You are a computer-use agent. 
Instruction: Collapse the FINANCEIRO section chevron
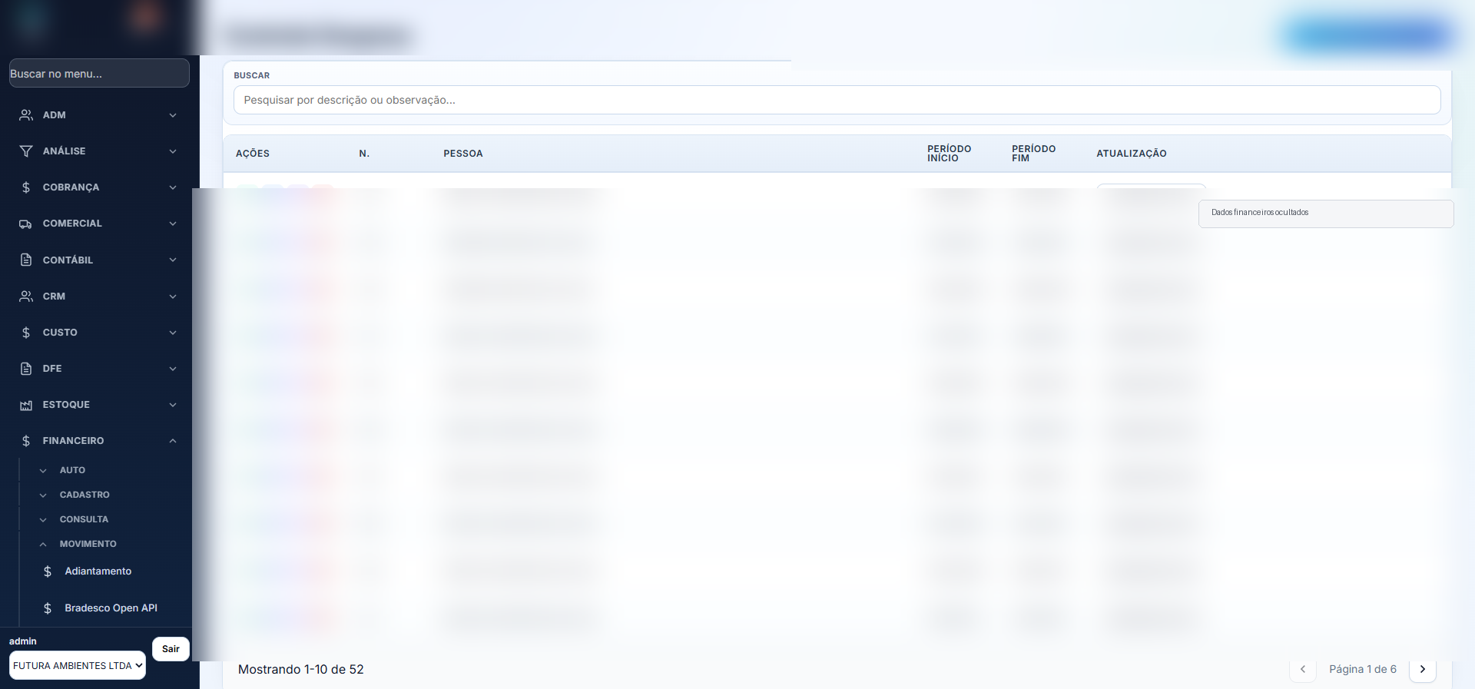click(x=173, y=441)
